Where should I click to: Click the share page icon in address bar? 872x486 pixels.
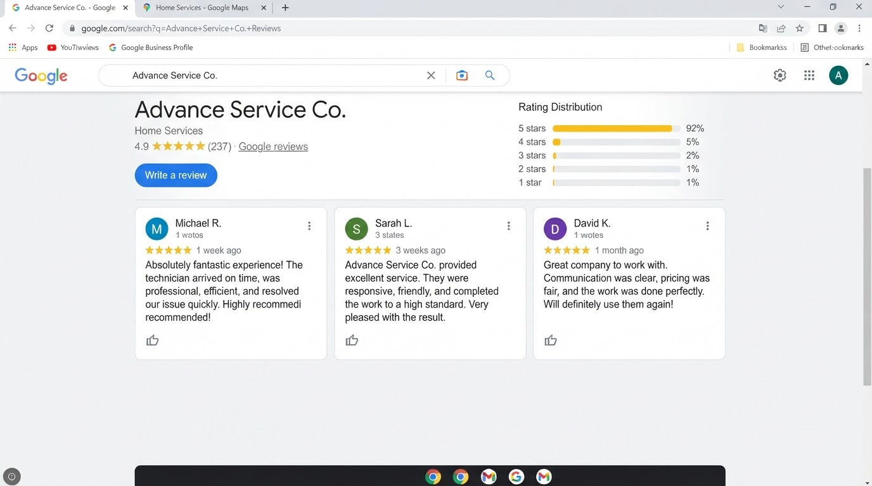(781, 28)
